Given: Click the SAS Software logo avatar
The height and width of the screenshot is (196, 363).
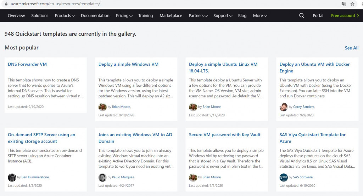Looking at the screenshot, I should pyautogui.click(x=283, y=177).
